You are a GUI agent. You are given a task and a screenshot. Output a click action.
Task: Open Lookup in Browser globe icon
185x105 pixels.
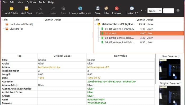[80, 8]
